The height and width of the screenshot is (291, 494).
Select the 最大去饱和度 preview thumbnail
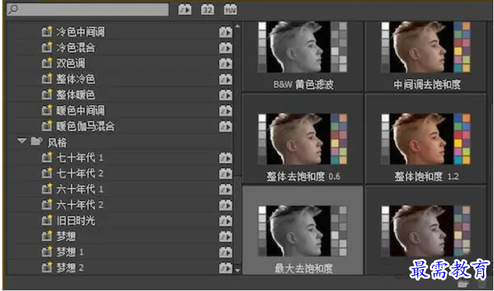(x=302, y=230)
